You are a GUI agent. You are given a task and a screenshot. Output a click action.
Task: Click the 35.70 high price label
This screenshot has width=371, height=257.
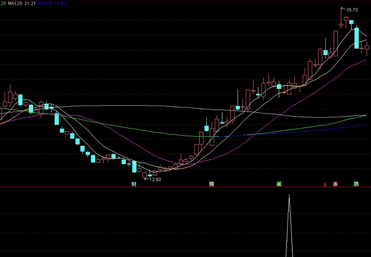coord(352,10)
